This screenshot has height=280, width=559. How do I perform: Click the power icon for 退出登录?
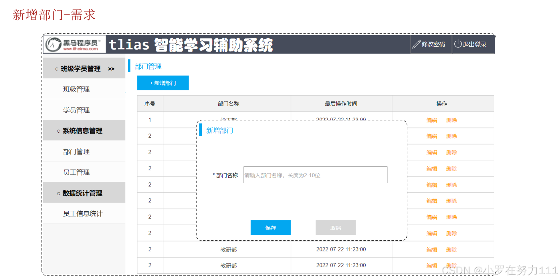click(x=458, y=44)
